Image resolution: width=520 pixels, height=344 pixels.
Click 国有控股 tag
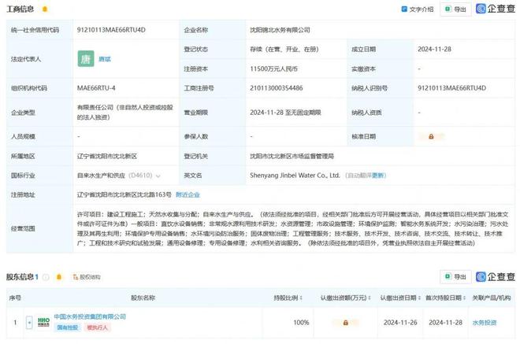pyautogui.click(x=67, y=327)
